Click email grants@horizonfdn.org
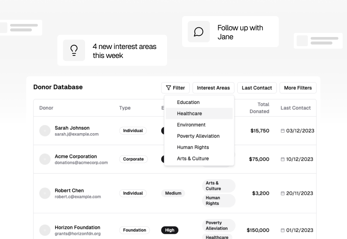347x239 pixels. pos(78,234)
